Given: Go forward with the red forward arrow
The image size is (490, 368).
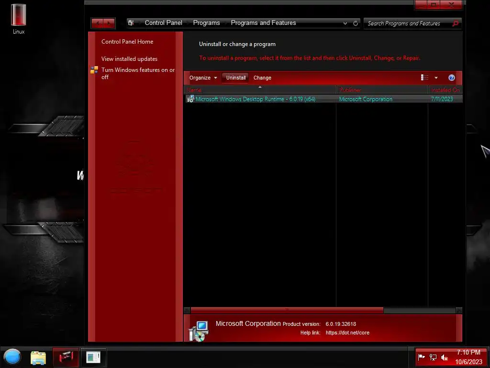Looking at the screenshot, I should (x=109, y=23).
